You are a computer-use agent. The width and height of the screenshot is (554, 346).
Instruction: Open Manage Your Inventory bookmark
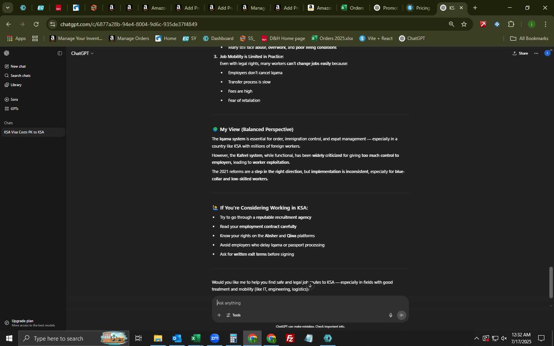click(x=76, y=38)
